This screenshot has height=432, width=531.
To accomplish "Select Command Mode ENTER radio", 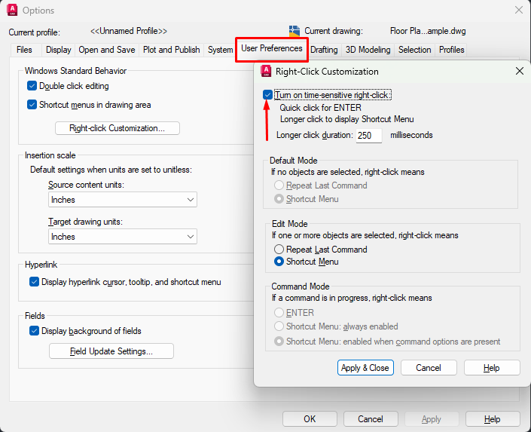I will coord(279,312).
